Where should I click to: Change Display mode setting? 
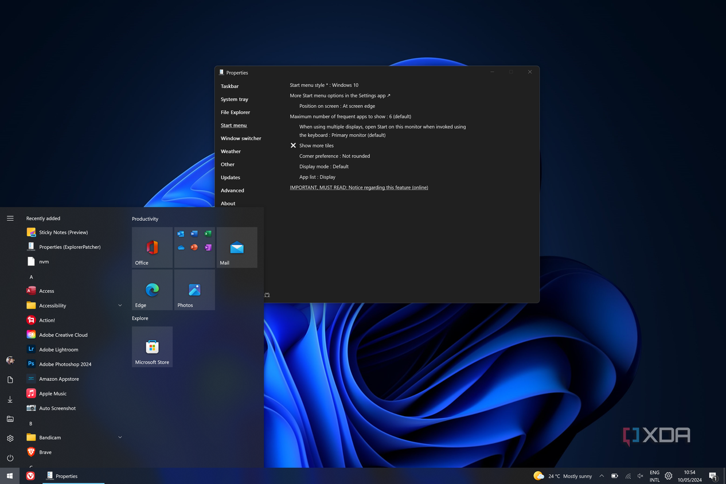click(x=324, y=166)
